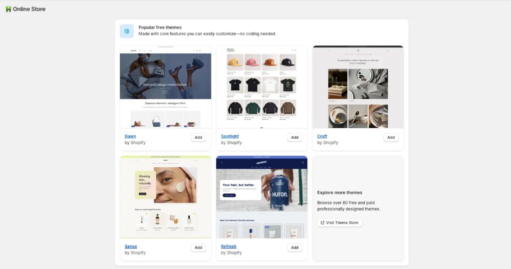Select the Sense skincare preview thumbnail
The image size is (511, 269).
click(166, 197)
